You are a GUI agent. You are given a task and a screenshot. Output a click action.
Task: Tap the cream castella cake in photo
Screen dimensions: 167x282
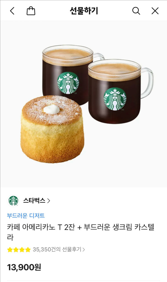[x=52, y=129]
